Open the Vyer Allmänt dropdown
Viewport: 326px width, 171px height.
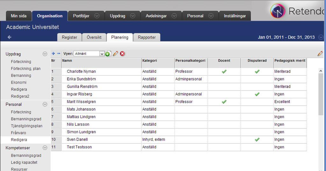coord(89,54)
